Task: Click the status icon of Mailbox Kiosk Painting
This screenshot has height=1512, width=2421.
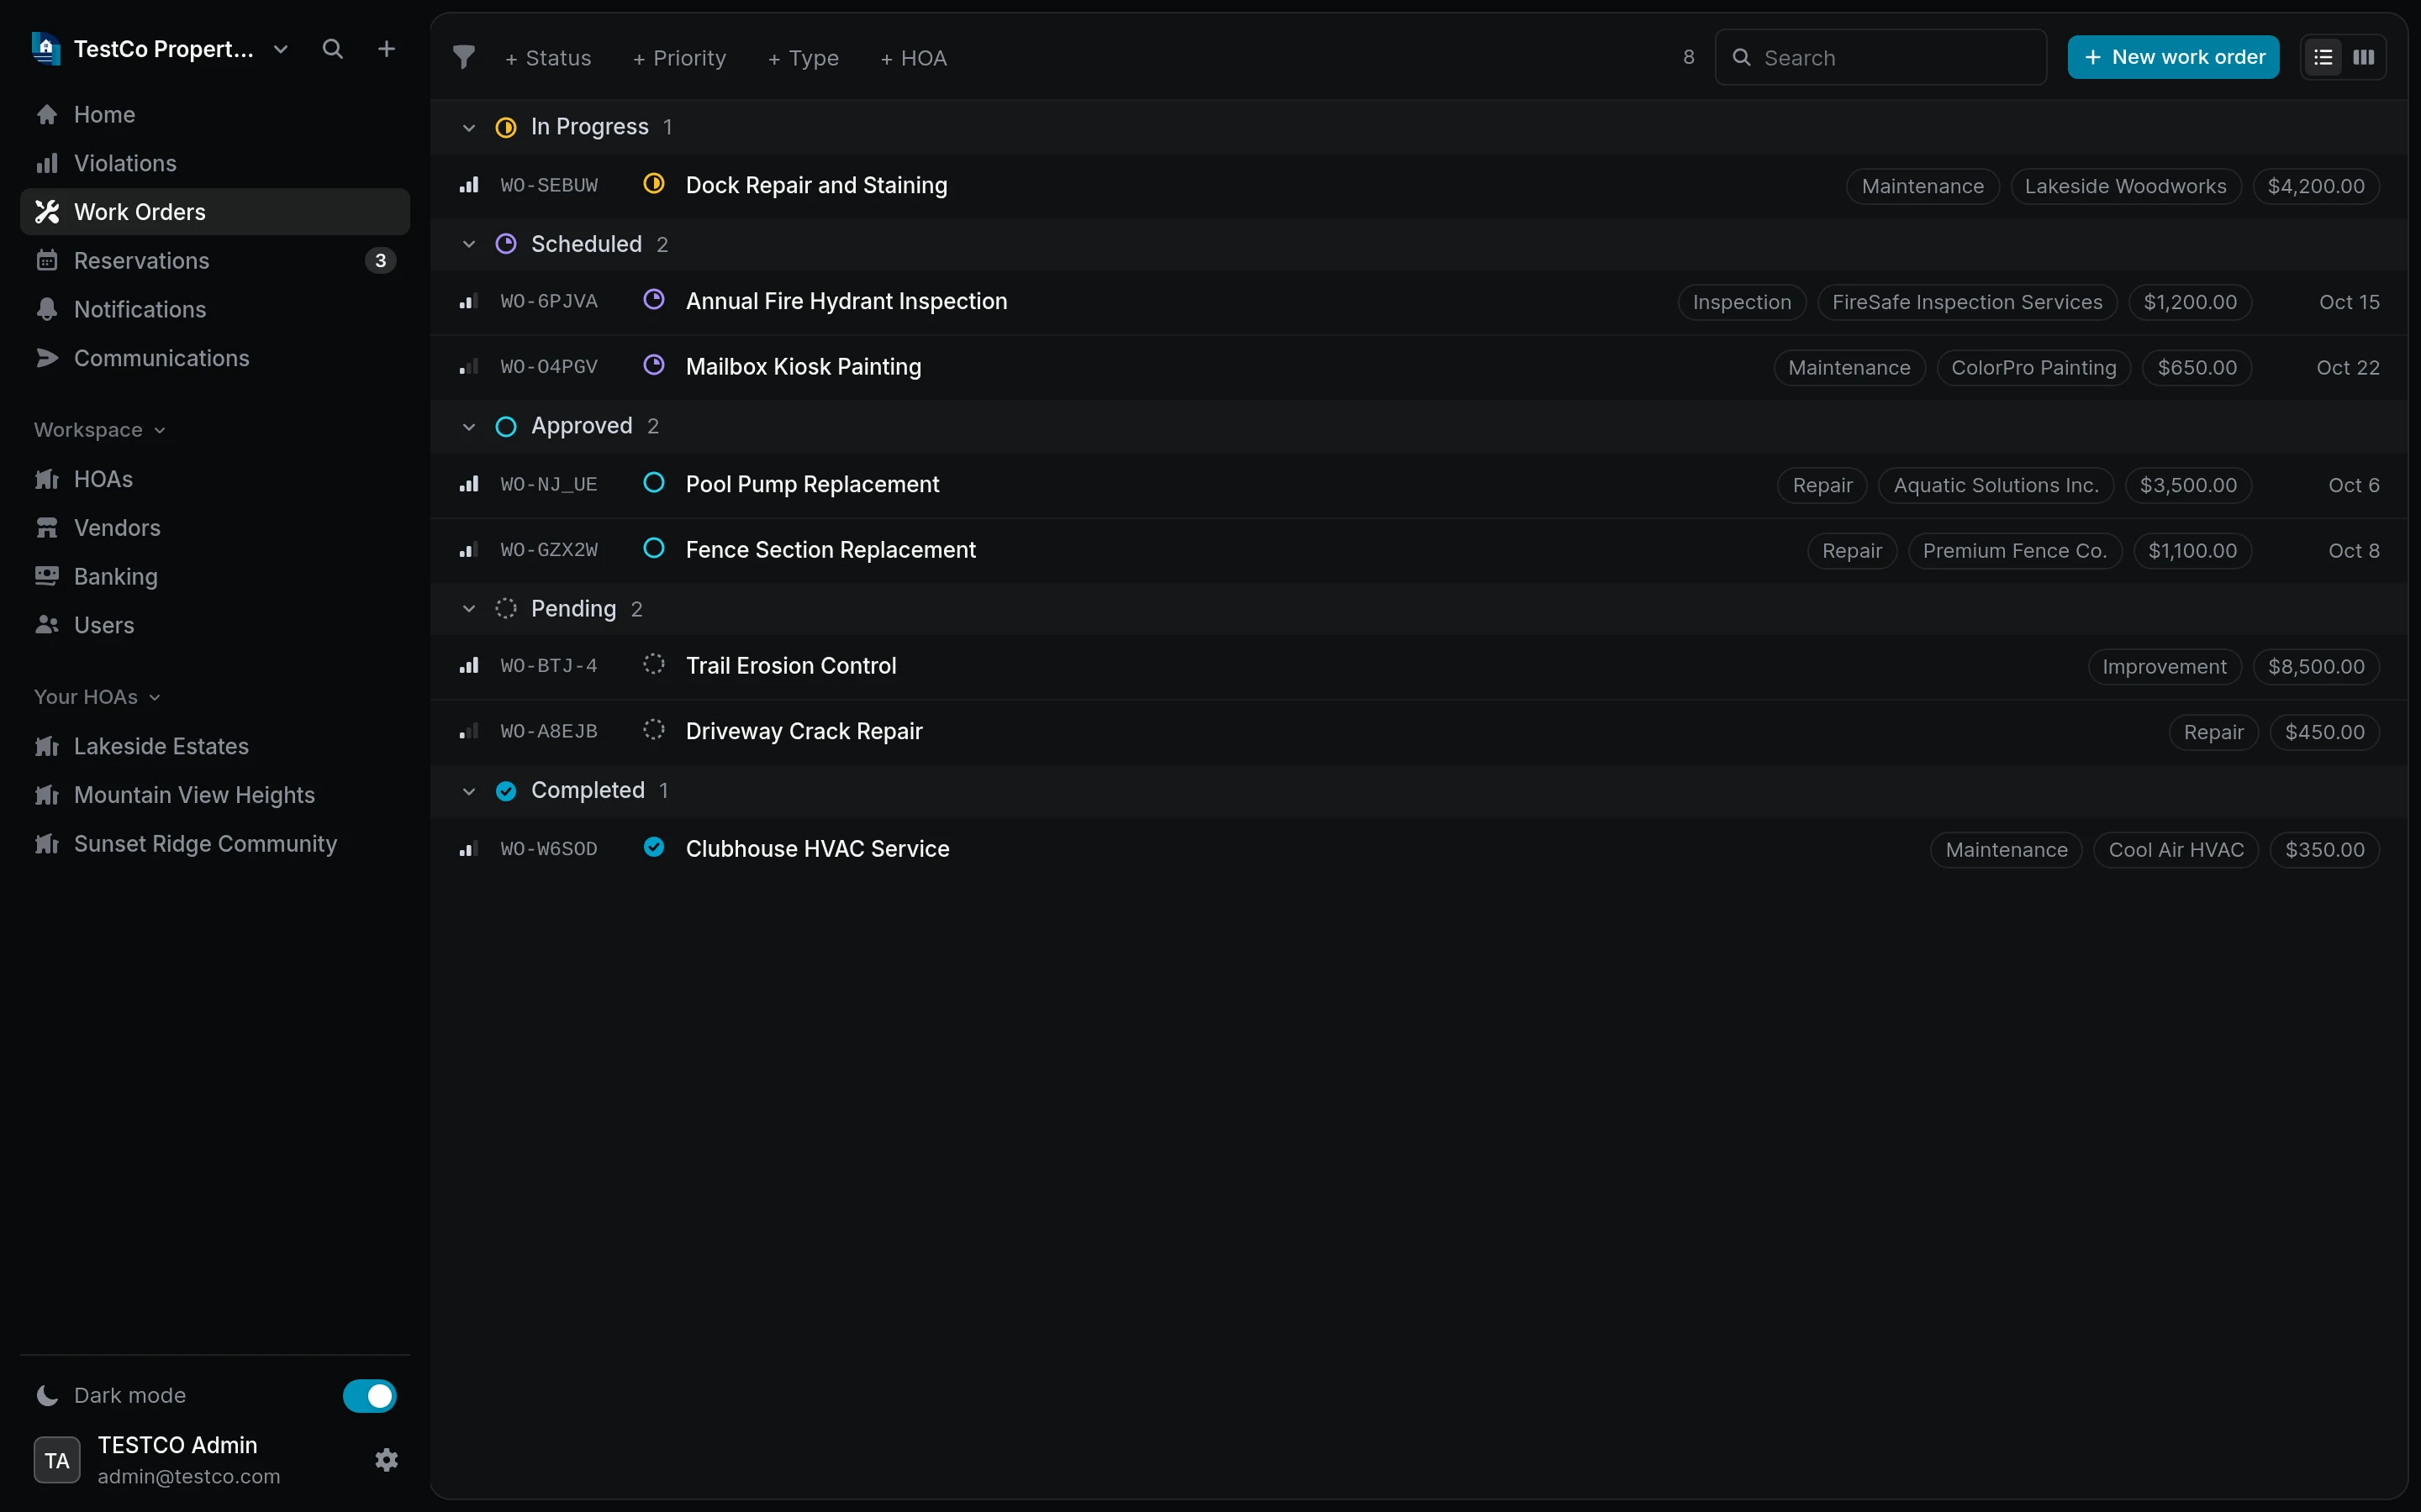Action: 653,365
